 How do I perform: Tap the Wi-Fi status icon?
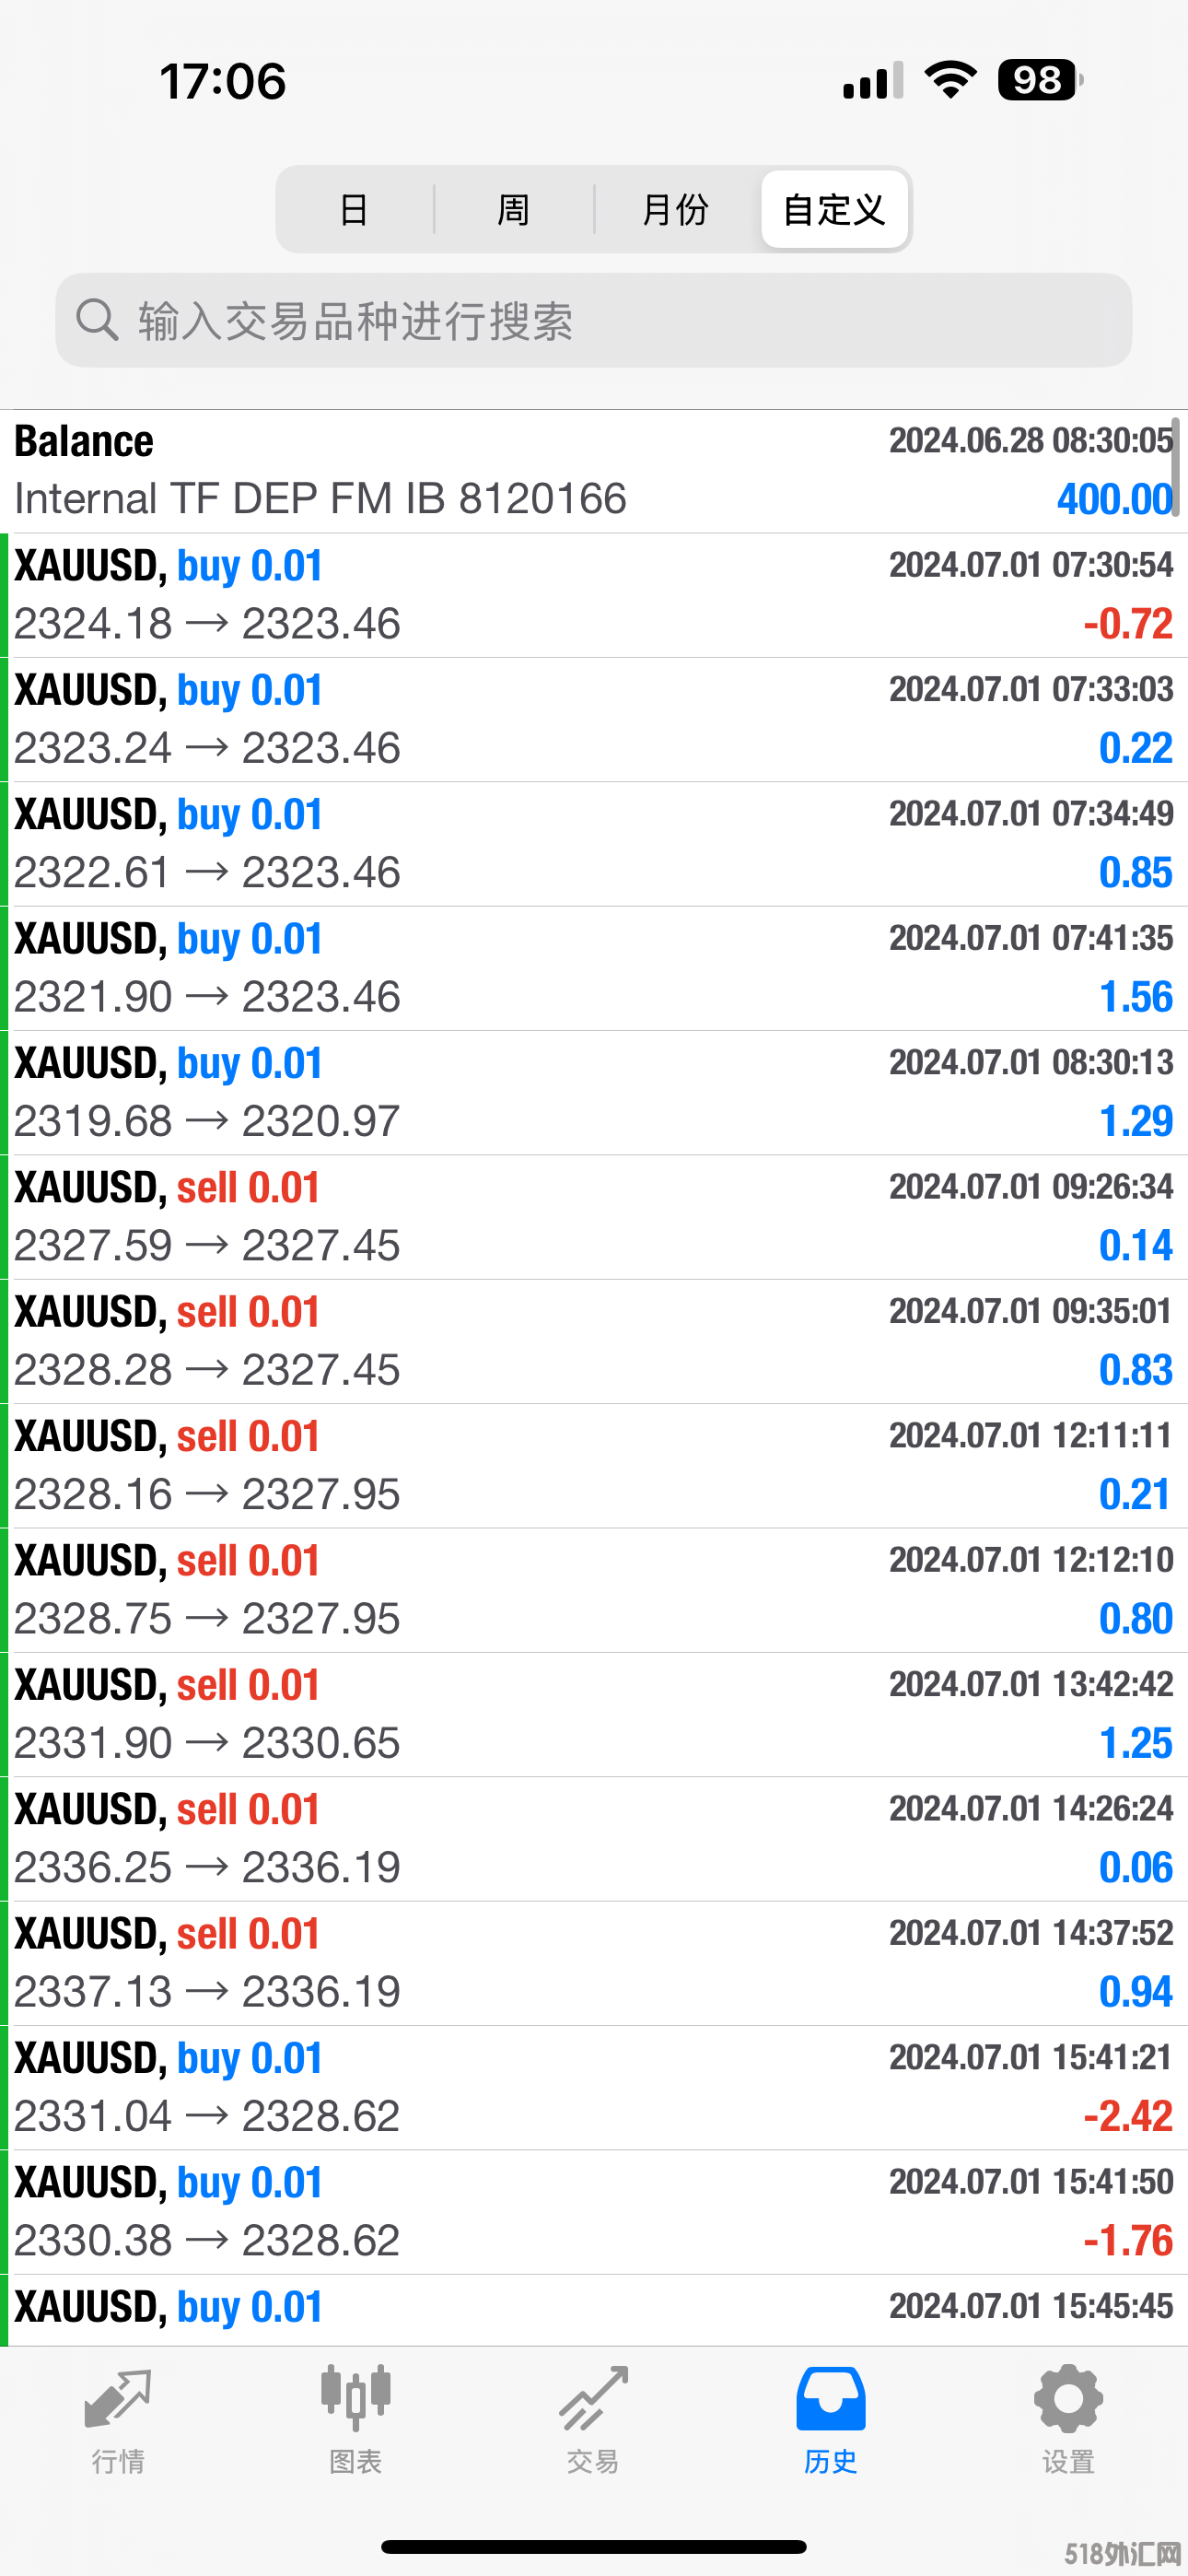click(x=950, y=80)
